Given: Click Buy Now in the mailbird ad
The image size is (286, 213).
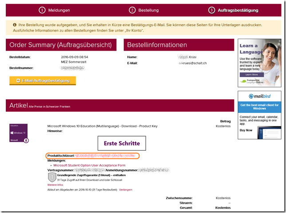Looking at the screenshot, I should (246, 130).
